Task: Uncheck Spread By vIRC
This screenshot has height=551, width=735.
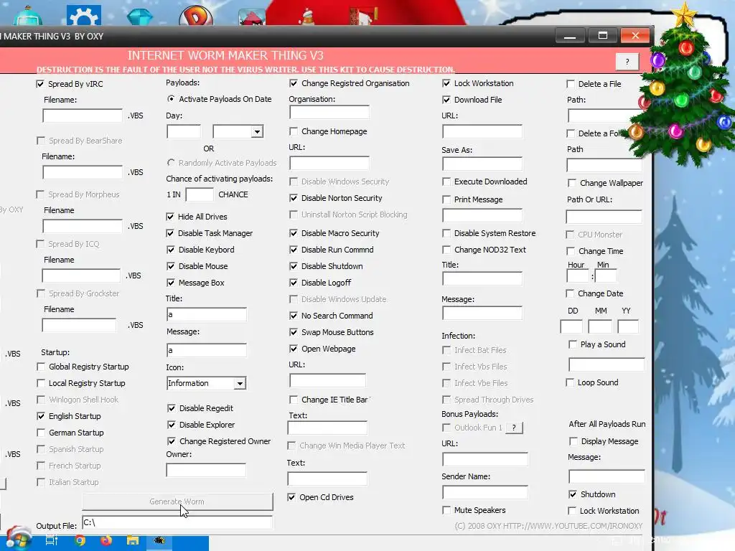Action: coord(40,84)
